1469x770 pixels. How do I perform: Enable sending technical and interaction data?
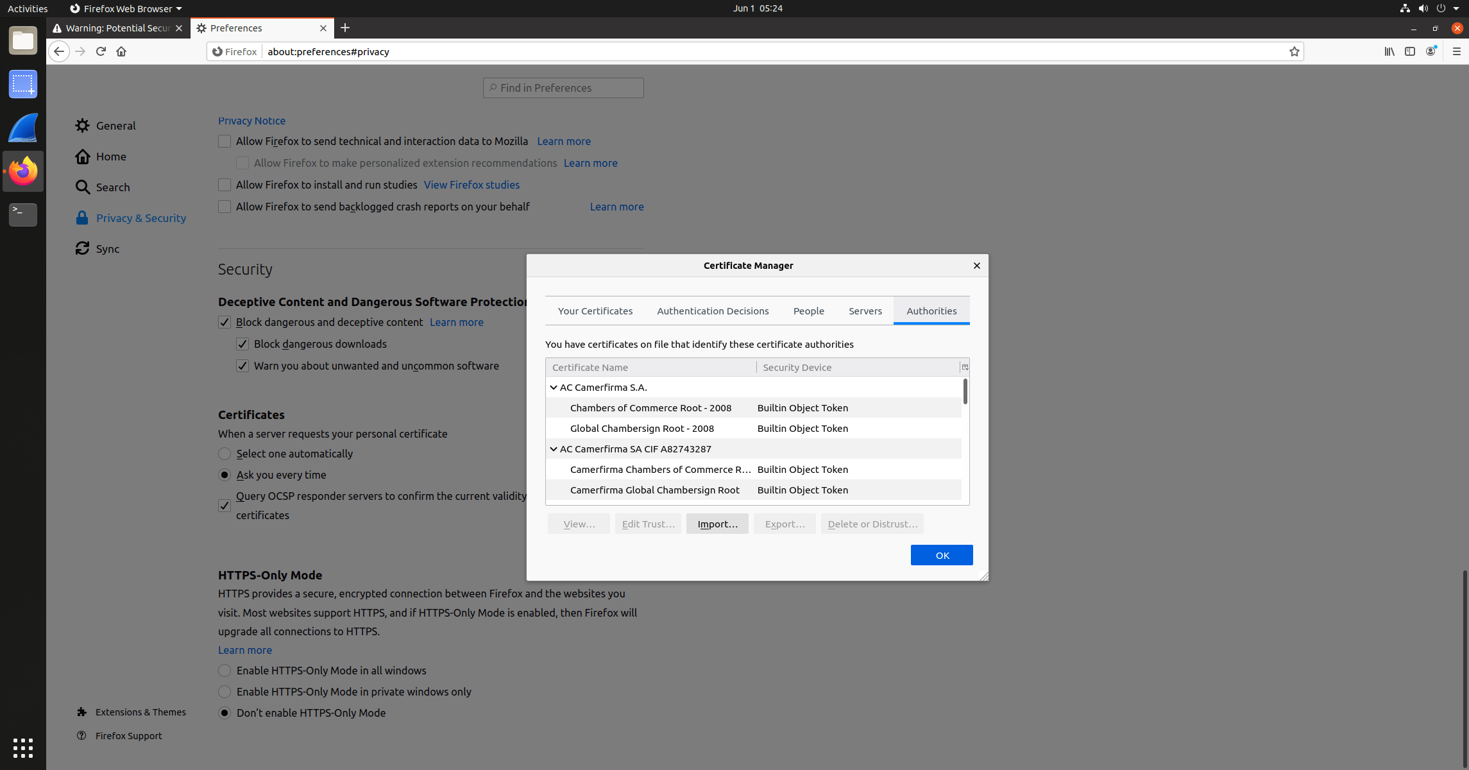click(225, 141)
